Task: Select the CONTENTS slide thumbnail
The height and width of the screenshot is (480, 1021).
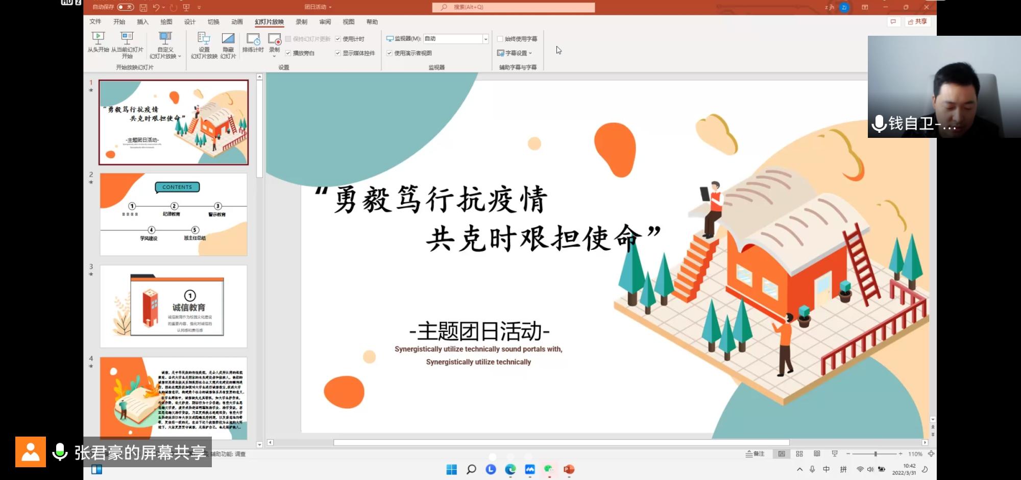Action: (x=174, y=214)
